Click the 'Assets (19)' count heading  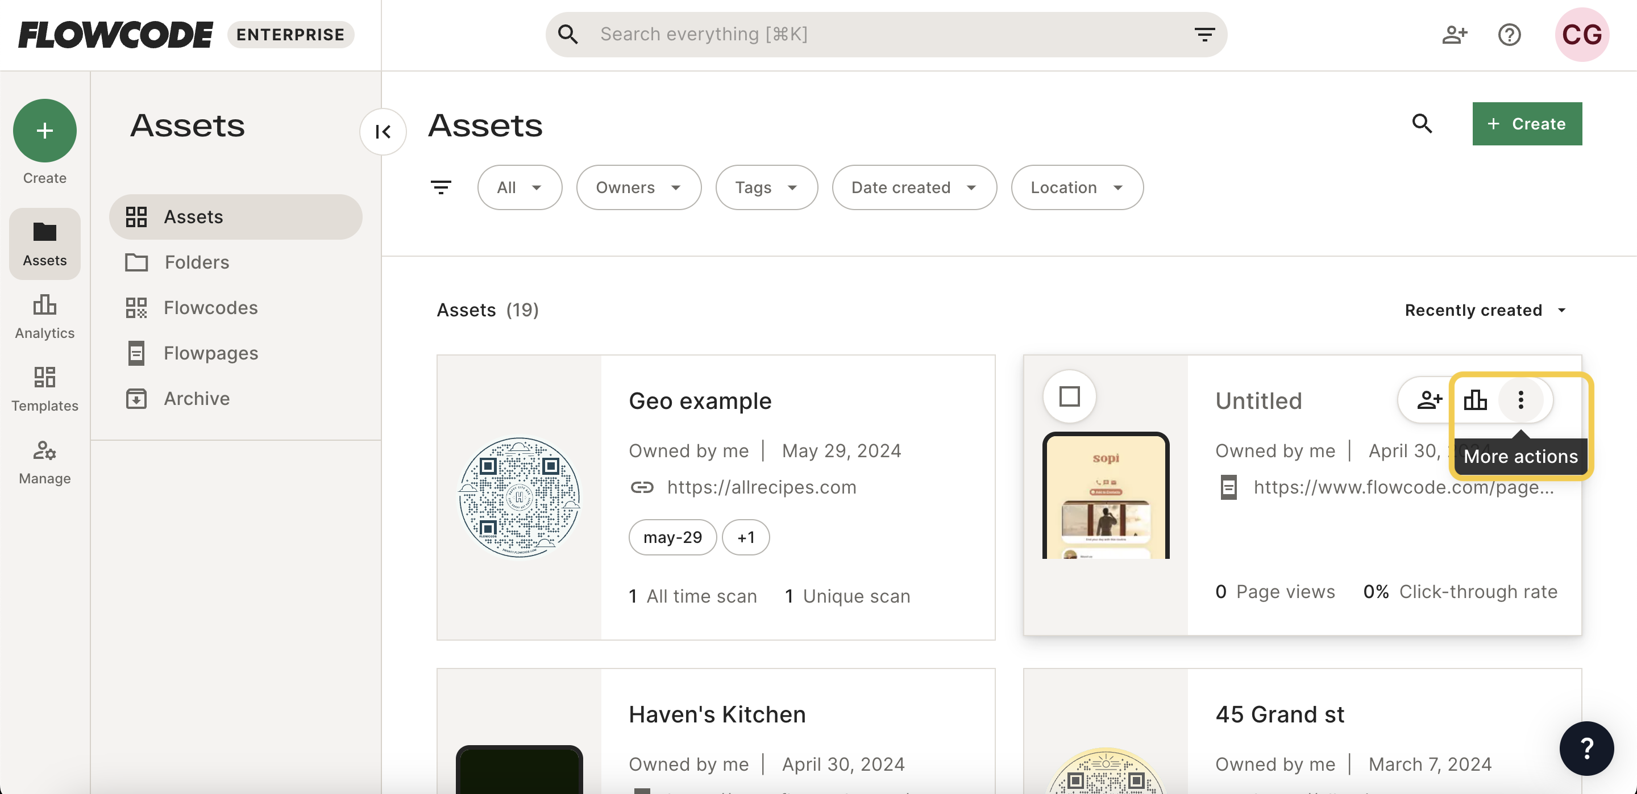(488, 310)
